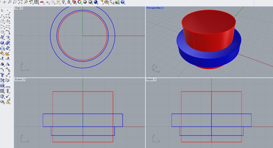Toggle shaded display with the gray sphere icon
The width and height of the screenshot is (273, 148).
85,2
